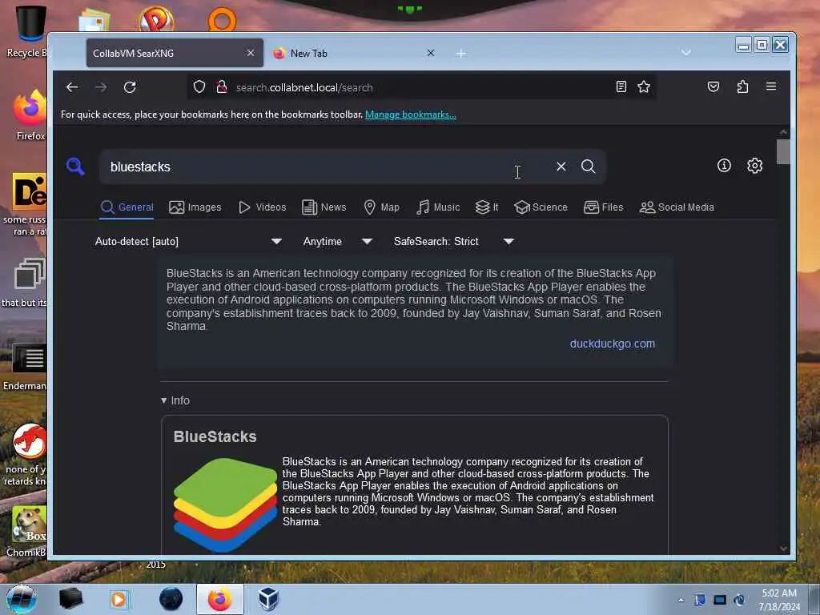Viewport: 820px width, 615px height.
Task: Select the Videos search category
Action: click(x=263, y=207)
